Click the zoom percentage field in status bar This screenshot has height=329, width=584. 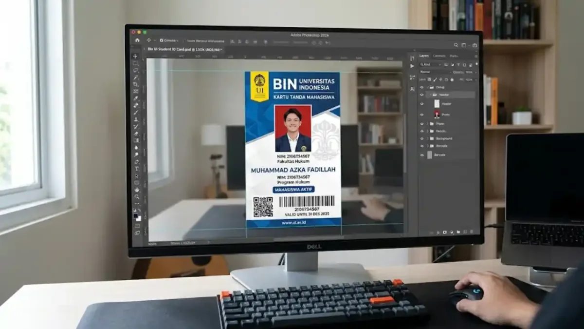pos(152,243)
